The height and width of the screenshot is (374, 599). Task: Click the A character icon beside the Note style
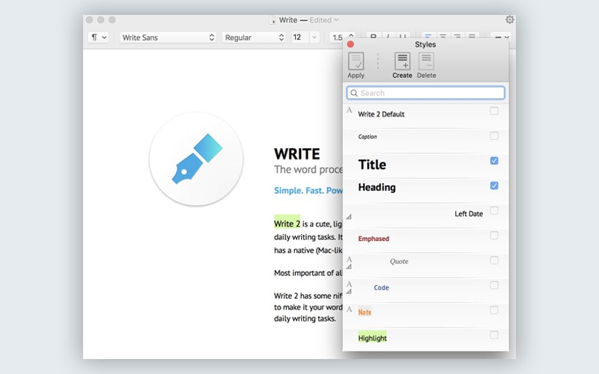pos(349,309)
